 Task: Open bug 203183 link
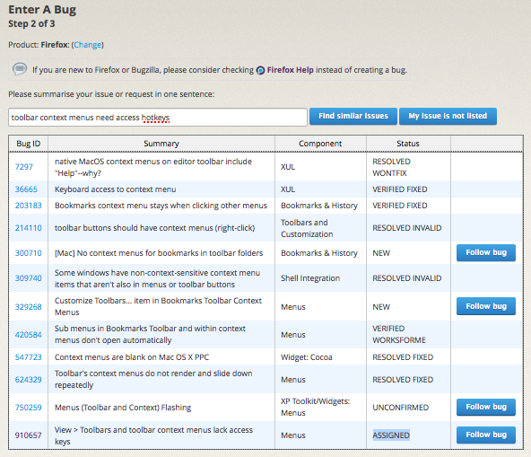pos(29,206)
